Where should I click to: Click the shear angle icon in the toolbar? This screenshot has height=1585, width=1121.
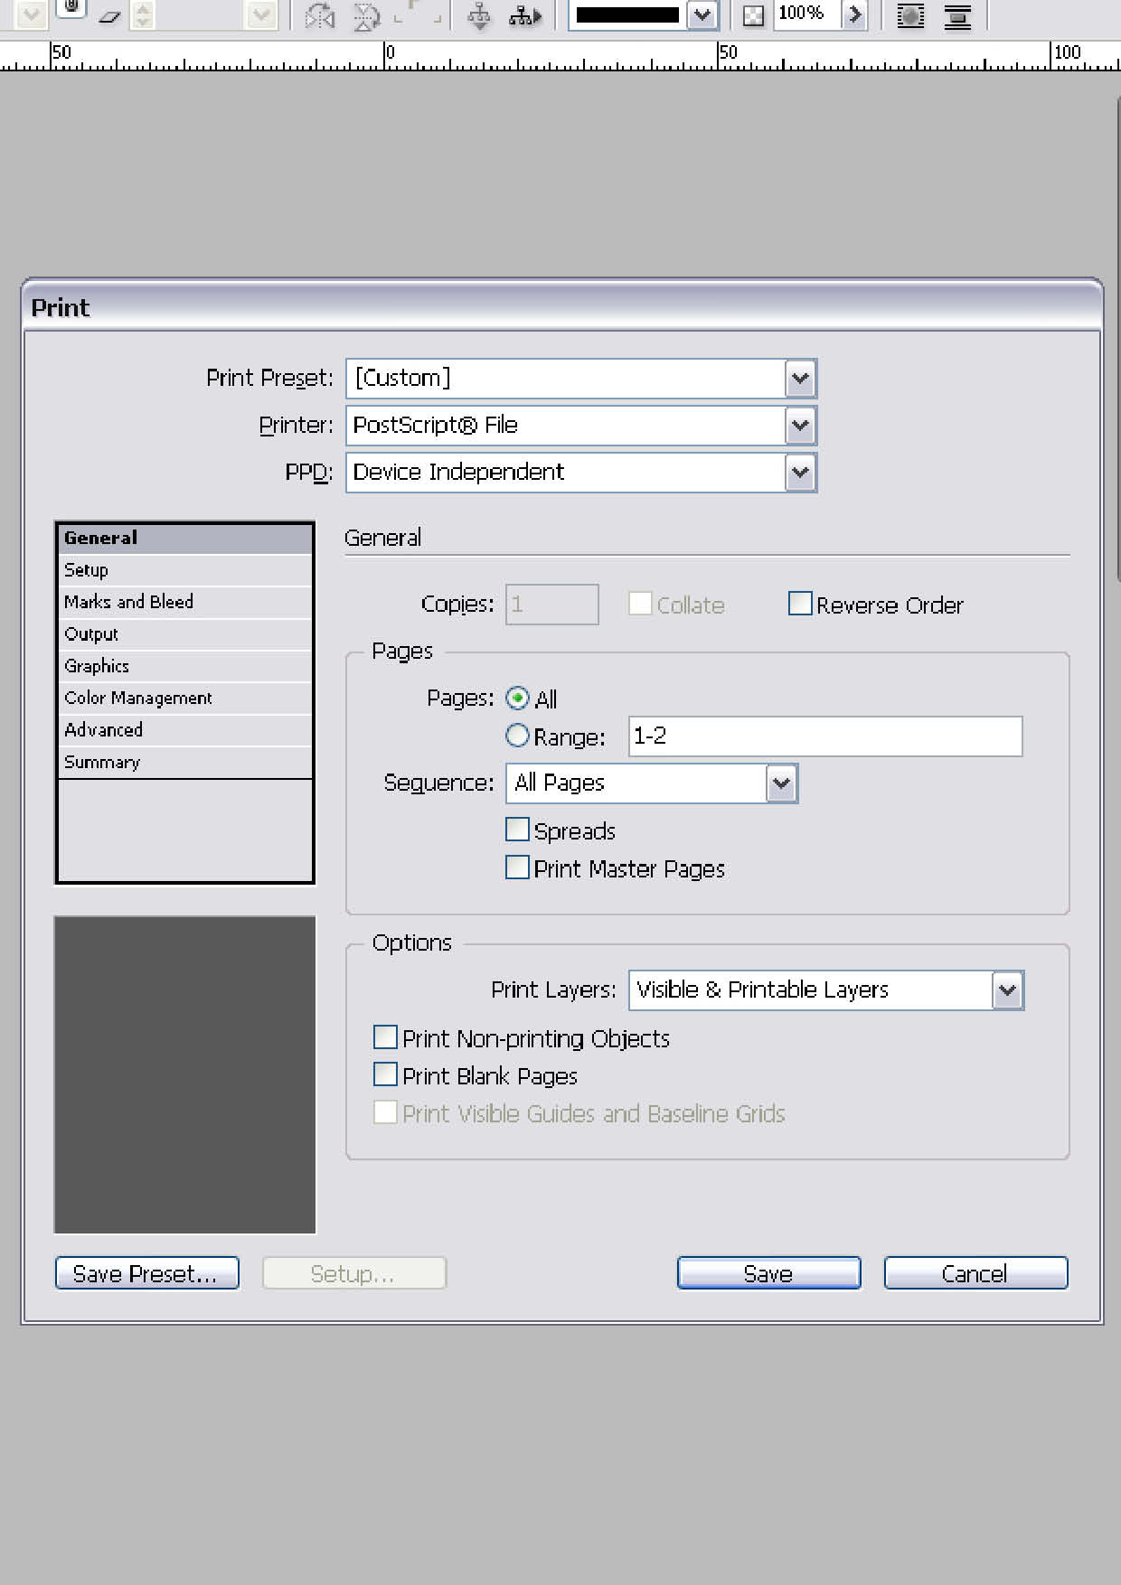[109, 15]
